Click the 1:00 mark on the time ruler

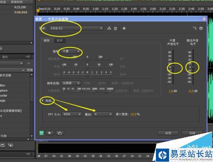tap(95, 9)
